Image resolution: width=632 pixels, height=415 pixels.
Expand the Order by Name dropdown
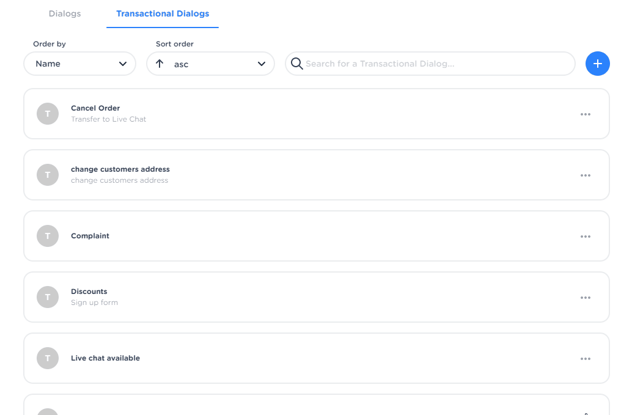79,64
